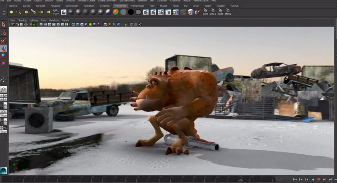Screen dimensions: 337x183
Task: Select the four-view layout
Action: [4, 98]
